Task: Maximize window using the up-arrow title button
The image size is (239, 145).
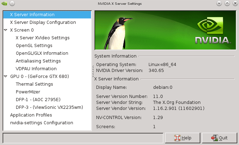Action: tap(227, 4)
